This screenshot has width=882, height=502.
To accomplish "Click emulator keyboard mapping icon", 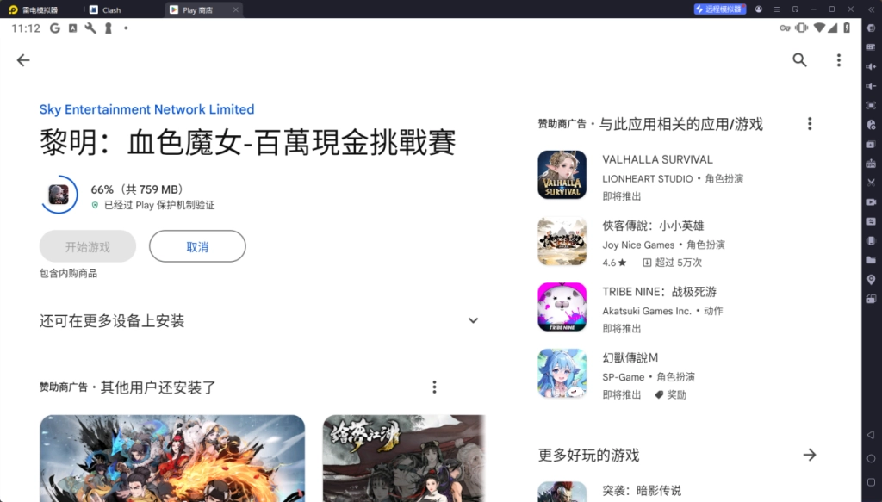I will pyautogui.click(x=871, y=47).
